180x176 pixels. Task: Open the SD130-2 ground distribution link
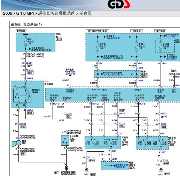point(120,167)
